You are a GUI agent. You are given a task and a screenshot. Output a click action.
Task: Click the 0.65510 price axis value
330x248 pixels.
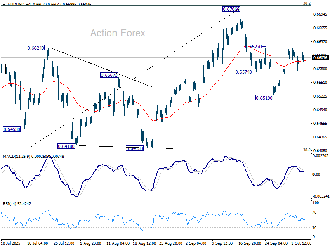click(321, 82)
